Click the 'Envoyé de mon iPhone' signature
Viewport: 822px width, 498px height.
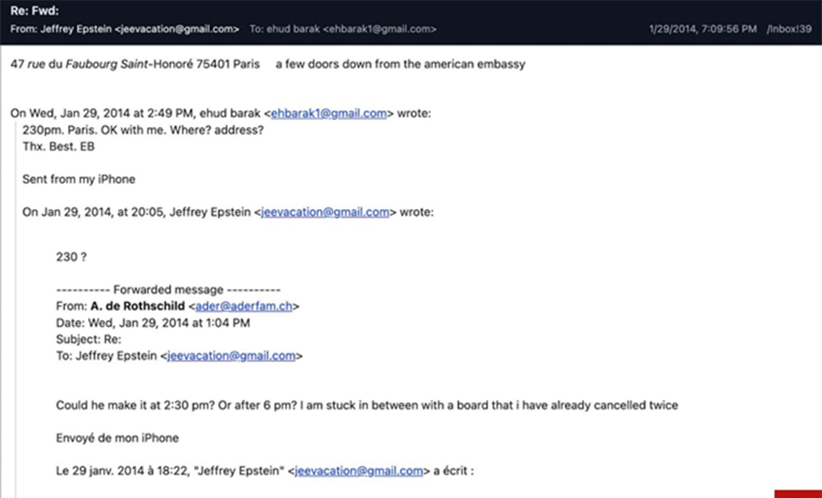(117, 438)
